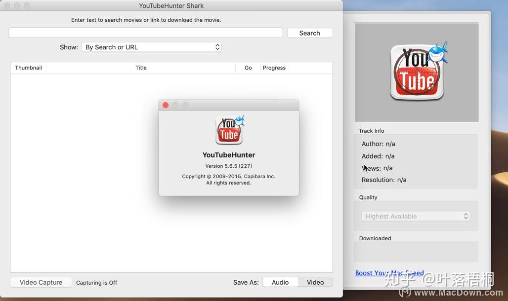The image size is (508, 301).
Task: Click the Title column header
Action: [x=141, y=68]
